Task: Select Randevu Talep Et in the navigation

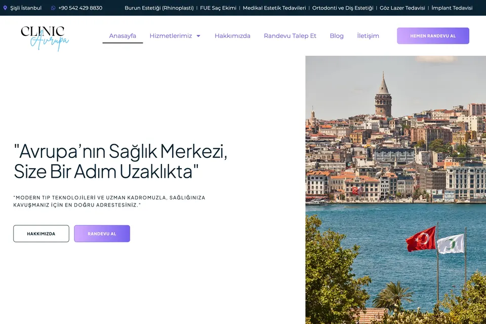Action: (x=290, y=35)
